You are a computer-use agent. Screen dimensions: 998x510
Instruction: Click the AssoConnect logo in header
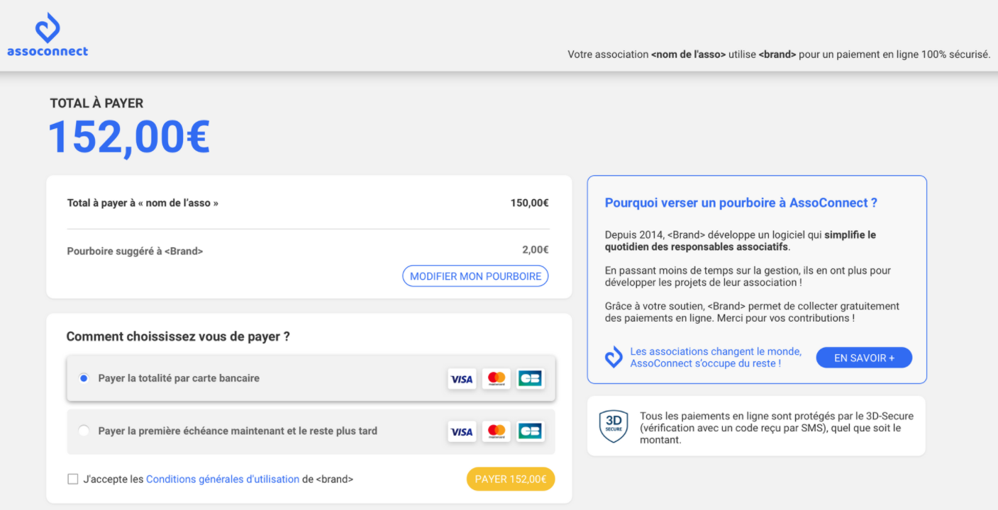[48, 35]
